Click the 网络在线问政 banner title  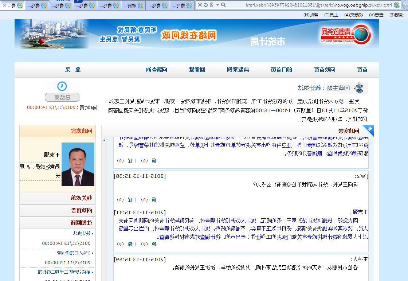coord(189,35)
